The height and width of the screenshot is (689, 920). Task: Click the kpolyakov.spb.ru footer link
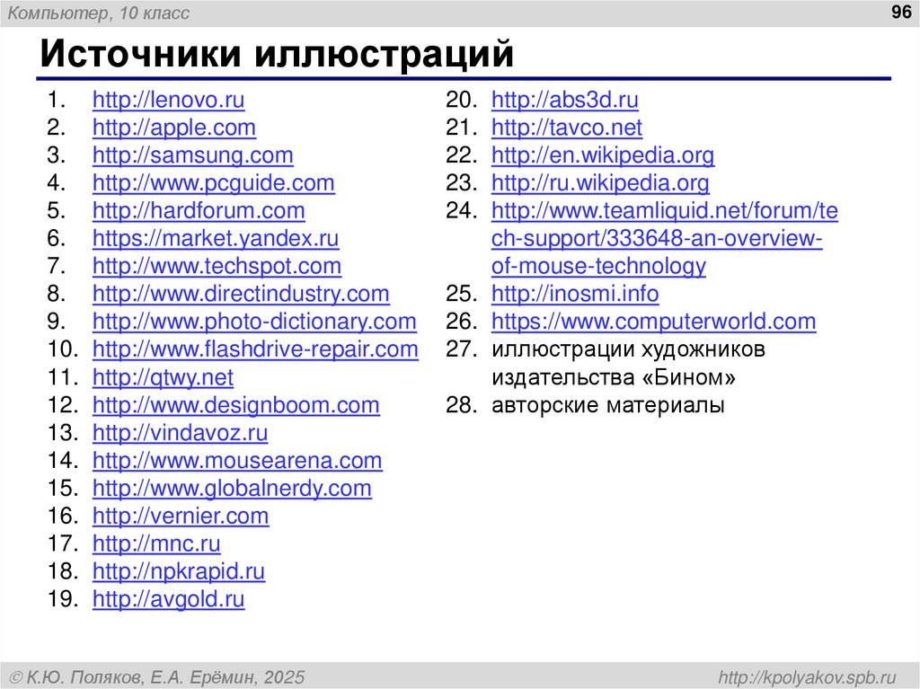807,676
